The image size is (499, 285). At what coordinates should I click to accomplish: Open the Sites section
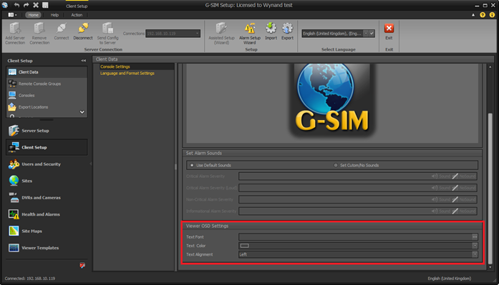point(47,181)
